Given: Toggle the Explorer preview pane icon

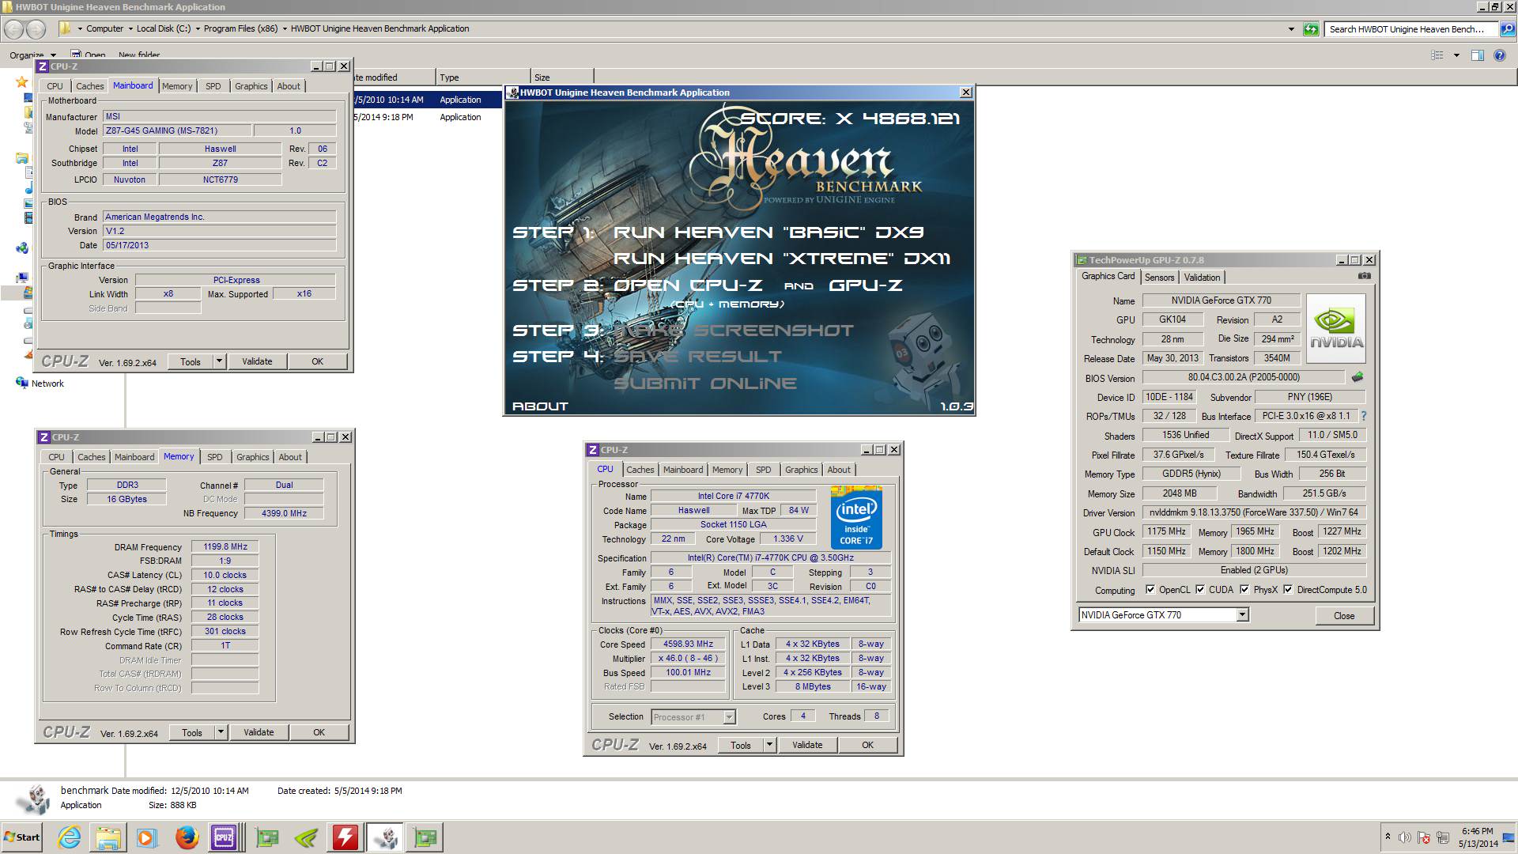Looking at the screenshot, I should pos(1477,55).
